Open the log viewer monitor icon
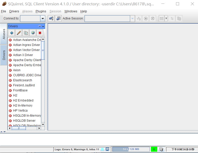This screenshot has height=153, width=198. coord(107,149)
